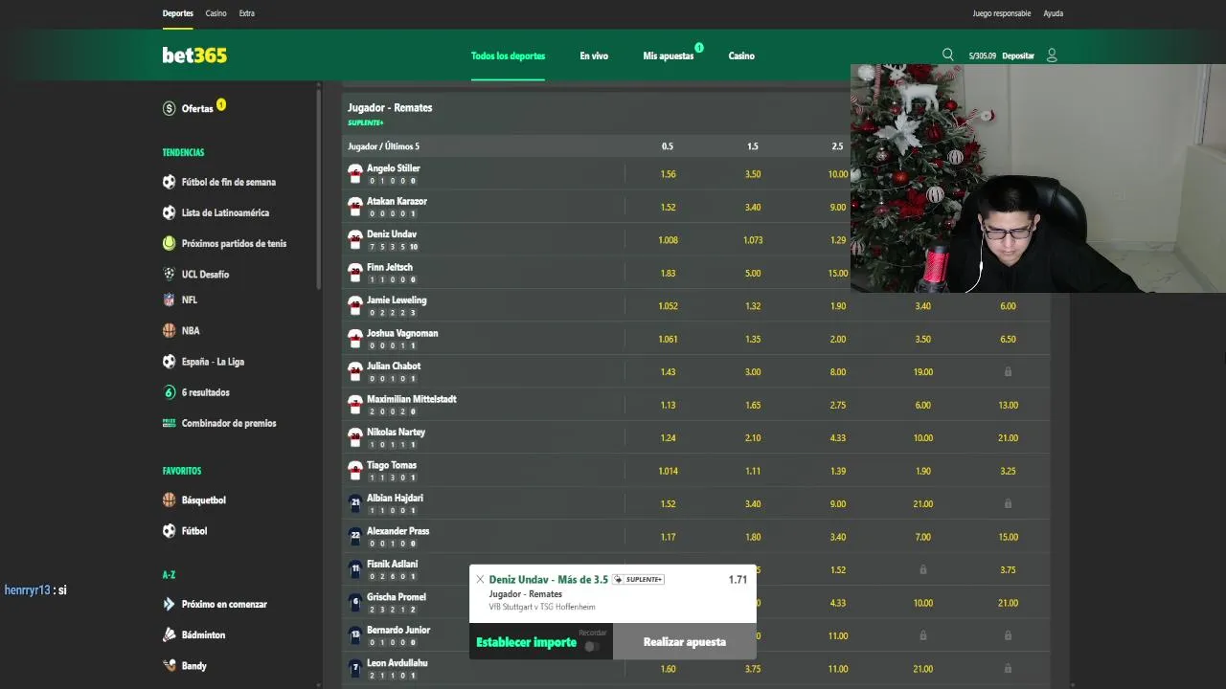This screenshot has height=689, width=1226.
Task: Close the Deniz Undav bet slip selection
Action: point(480,580)
